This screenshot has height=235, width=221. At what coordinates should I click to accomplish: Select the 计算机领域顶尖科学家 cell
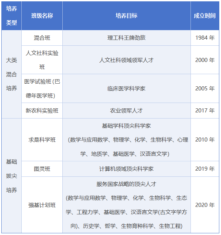(x=126, y=169)
